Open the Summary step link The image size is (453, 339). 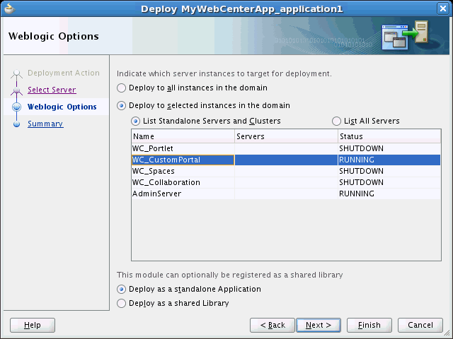(45, 124)
